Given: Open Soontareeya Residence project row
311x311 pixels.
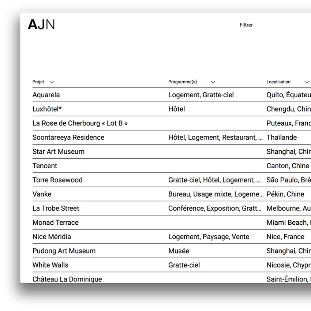Looking at the screenshot, I should [68, 138].
